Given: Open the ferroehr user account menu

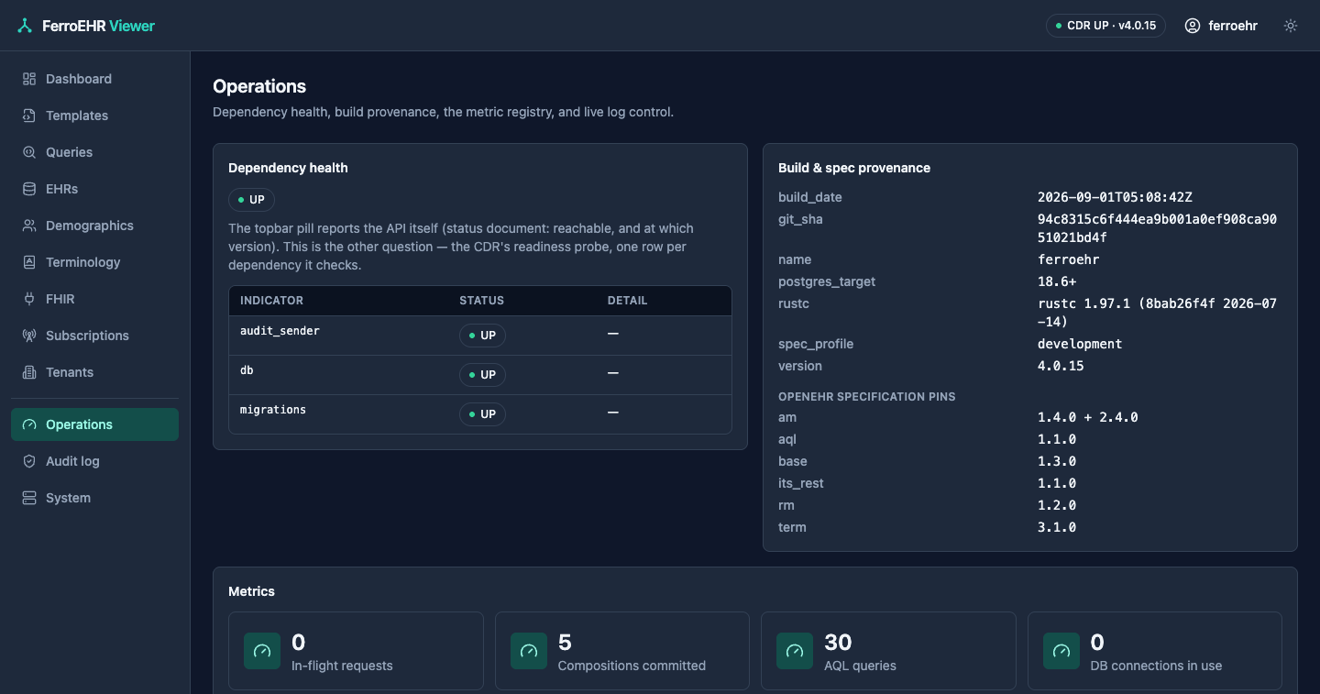Looking at the screenshot, I should pos(1221,26).
